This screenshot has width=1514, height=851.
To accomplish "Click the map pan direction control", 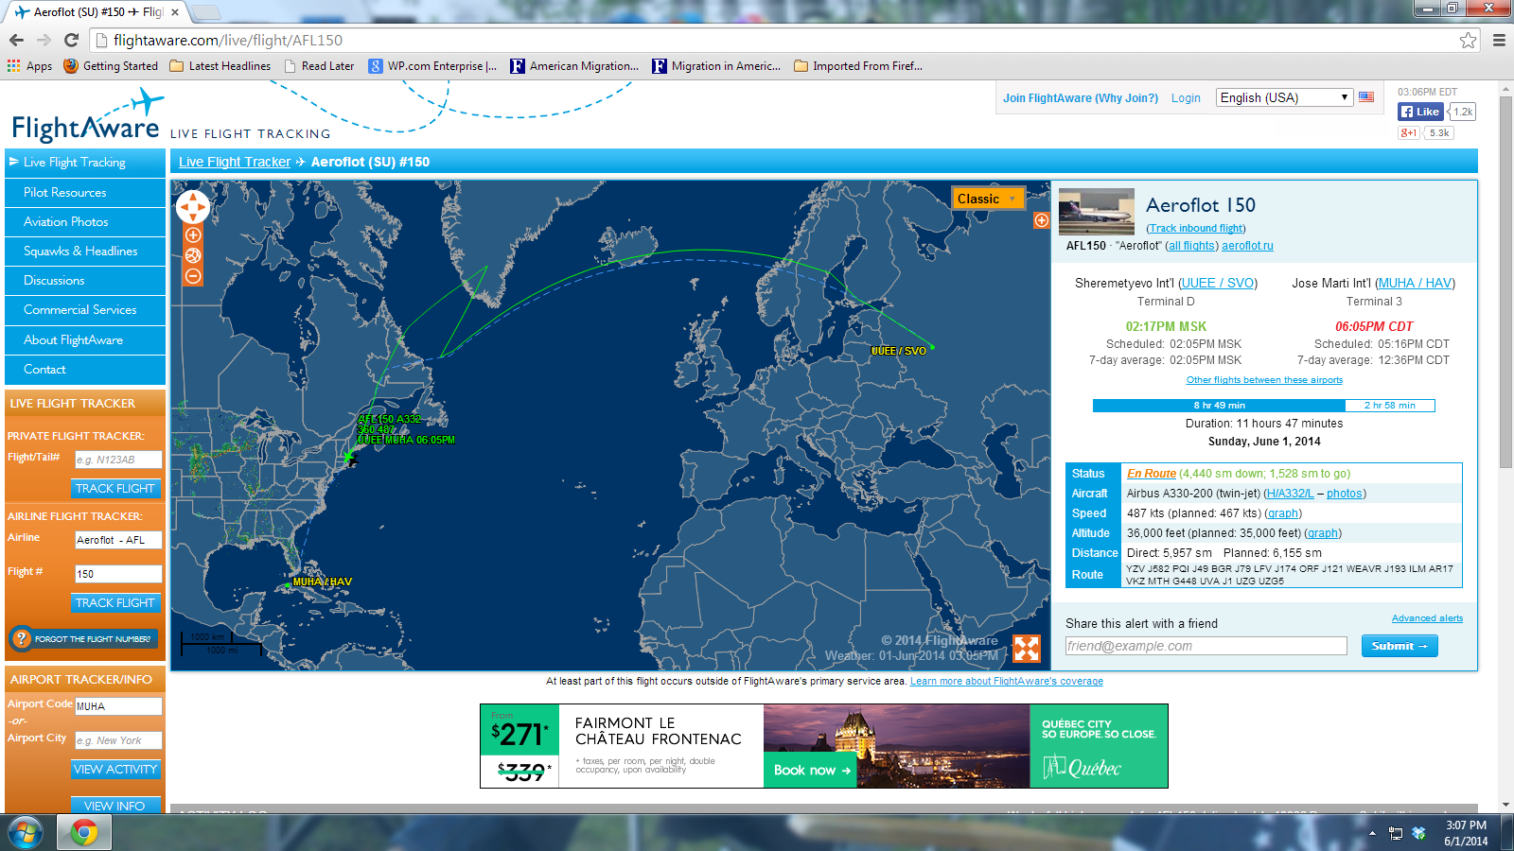I will (193, 206).
